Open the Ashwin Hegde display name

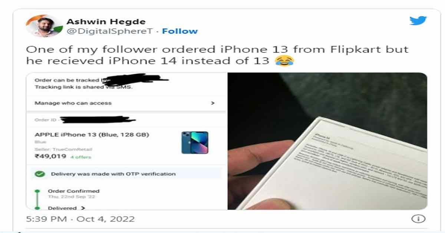coord(106,22)
